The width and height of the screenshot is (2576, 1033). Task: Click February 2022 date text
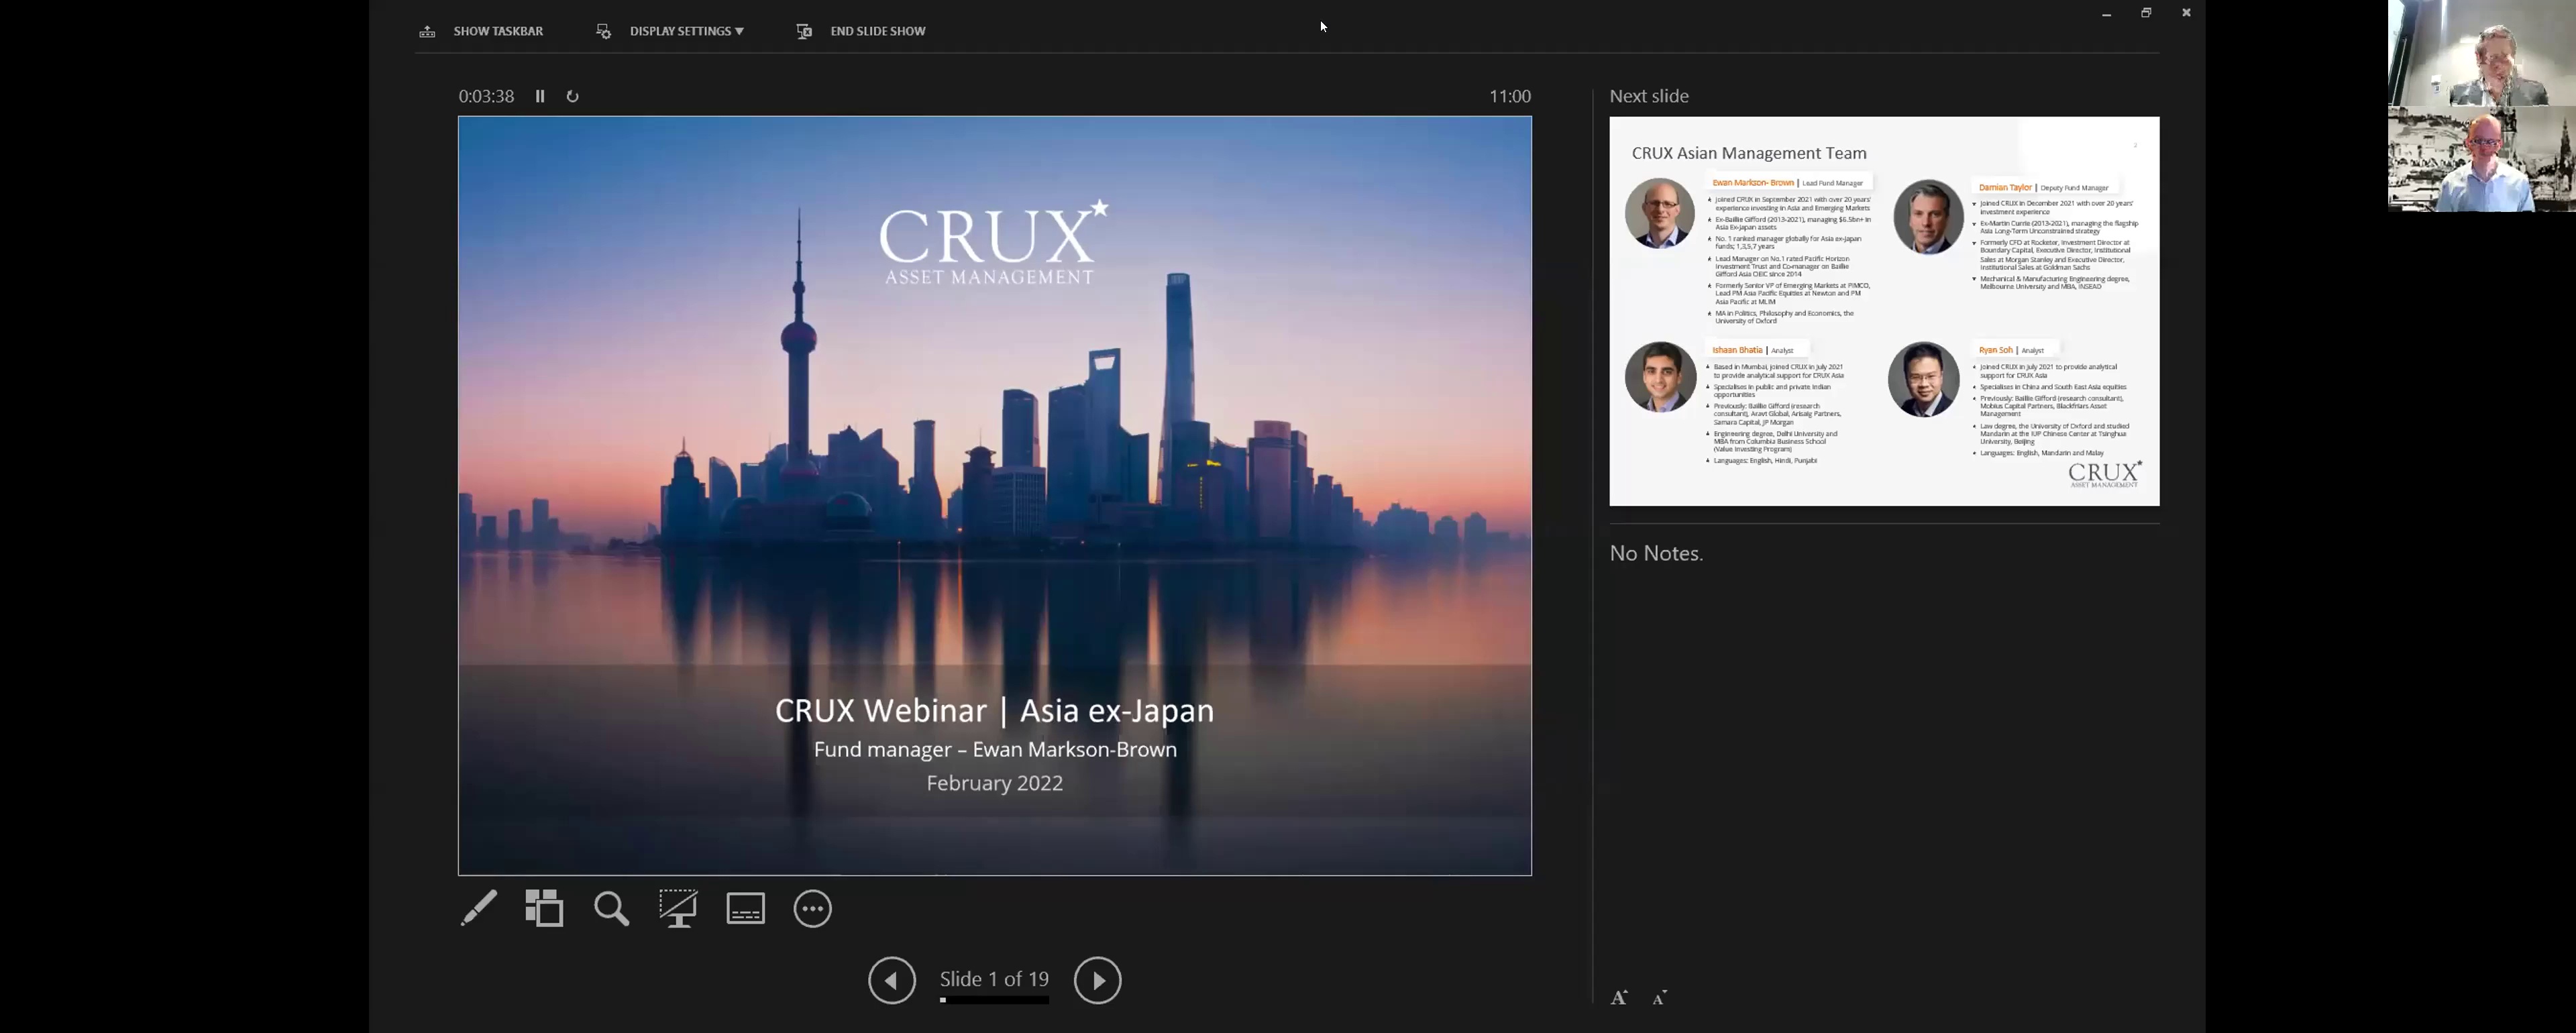click(995, 783)
